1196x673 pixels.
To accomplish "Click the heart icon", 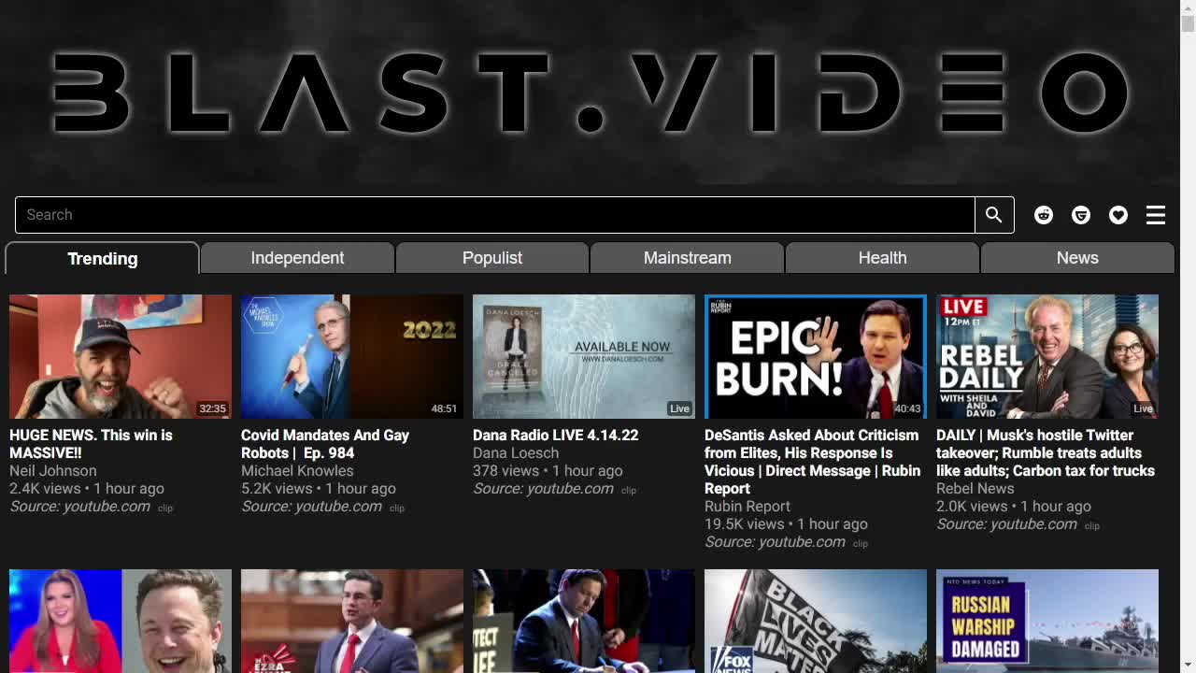I will pos(1118,215).
